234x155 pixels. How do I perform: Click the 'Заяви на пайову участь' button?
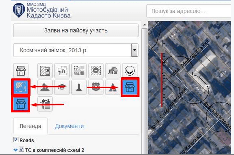76,30
